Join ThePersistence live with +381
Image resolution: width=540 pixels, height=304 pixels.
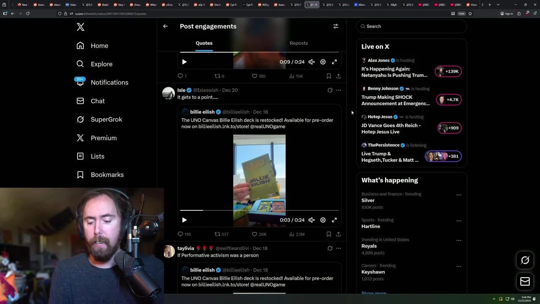pos(443,156)
